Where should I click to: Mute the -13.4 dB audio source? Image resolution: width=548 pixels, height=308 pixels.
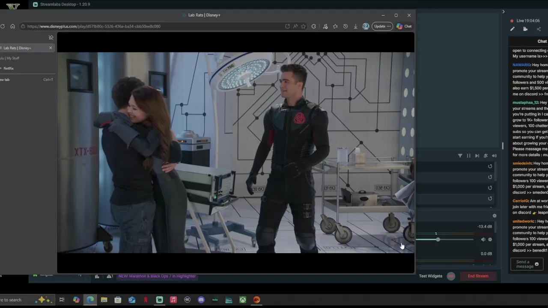(x=483, y=240)
